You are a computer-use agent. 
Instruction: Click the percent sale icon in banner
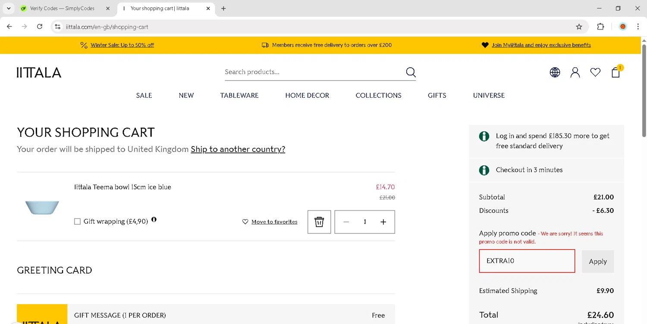click(84, 45)
